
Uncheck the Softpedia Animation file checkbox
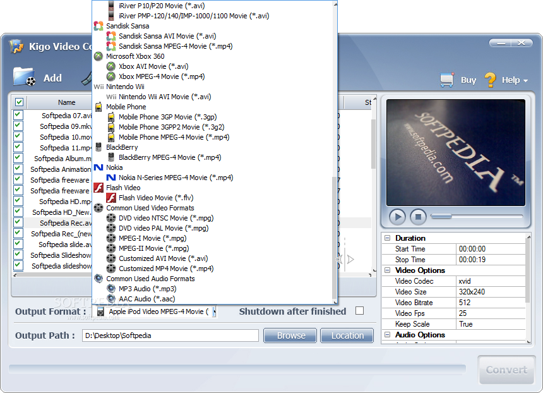18,169
